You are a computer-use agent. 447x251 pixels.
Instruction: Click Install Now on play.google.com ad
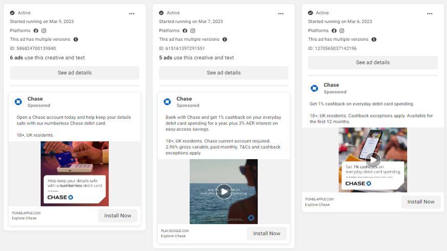point(267,233)
